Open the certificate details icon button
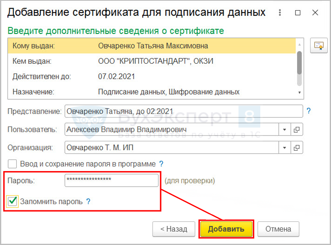Image resolution: width=331 pixels, height=245 pixels. [319, 46]
